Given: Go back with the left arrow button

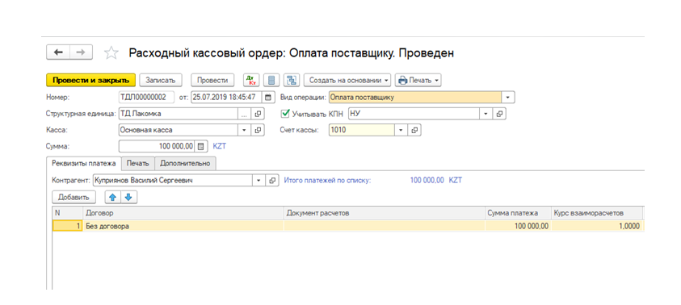Looking at the screenshot, I should coord(58,53).
